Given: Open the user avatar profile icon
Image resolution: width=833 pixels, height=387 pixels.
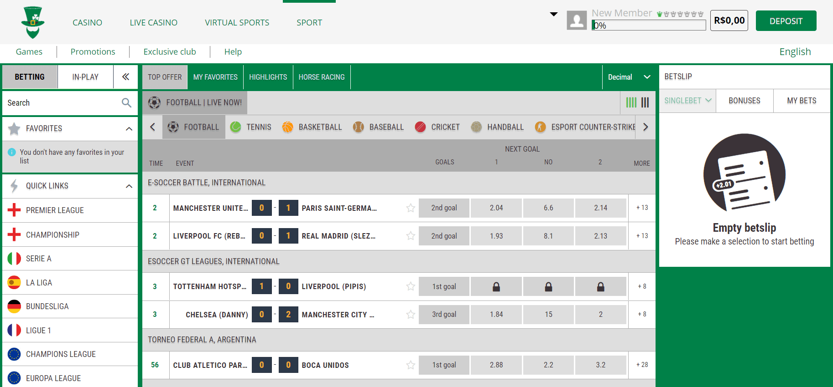Looking at the screenshot, I should click(x=577, y=20).
